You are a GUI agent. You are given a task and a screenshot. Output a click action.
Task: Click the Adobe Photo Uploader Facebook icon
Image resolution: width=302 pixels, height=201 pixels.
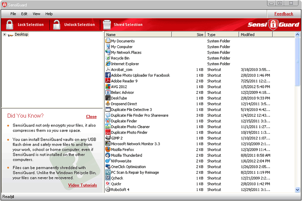108,75
